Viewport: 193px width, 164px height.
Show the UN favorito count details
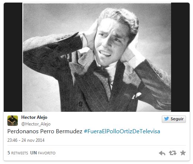(43, 153)
